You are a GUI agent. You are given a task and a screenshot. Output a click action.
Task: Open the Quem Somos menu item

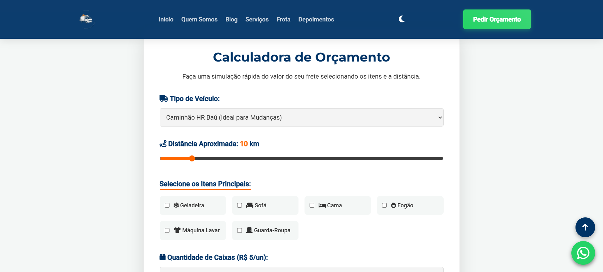click(199, 20)
